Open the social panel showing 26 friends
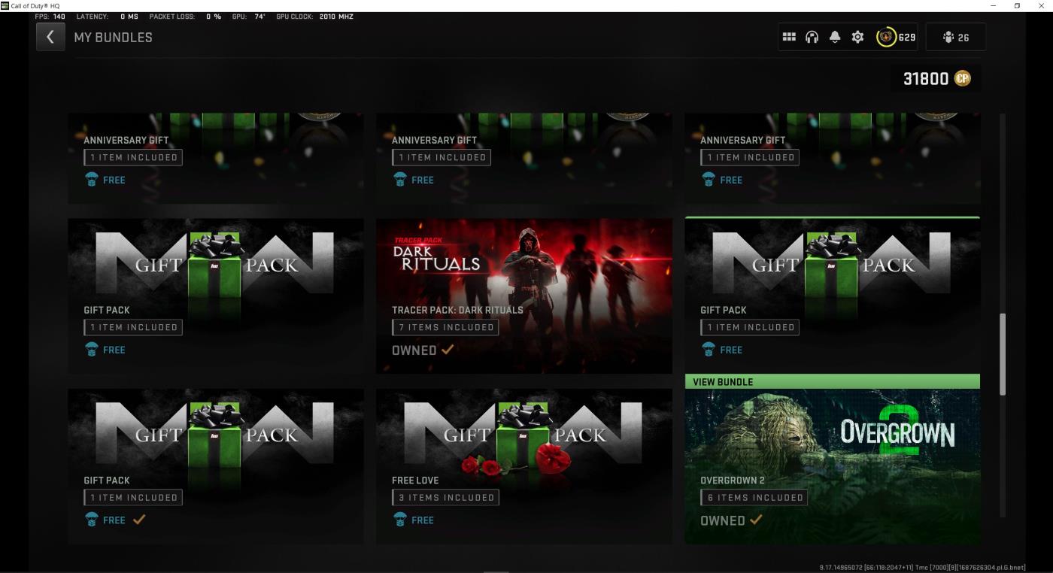1053x573 pixels. click(x=955, y=37)
